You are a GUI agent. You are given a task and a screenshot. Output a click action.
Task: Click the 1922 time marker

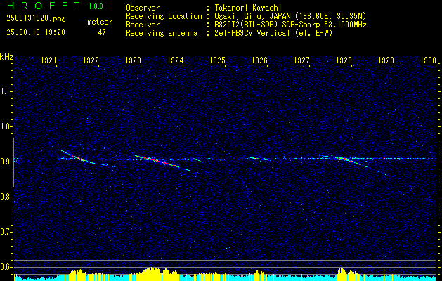(x=91, y=60)
